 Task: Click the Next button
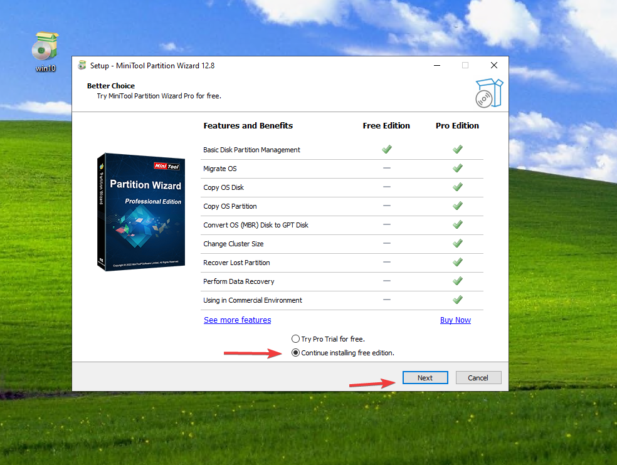[x=425, y=378]
